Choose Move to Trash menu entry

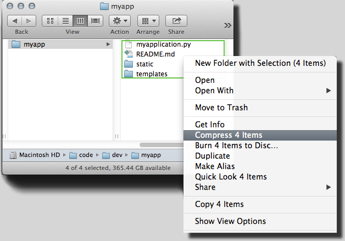pos(221,108)
